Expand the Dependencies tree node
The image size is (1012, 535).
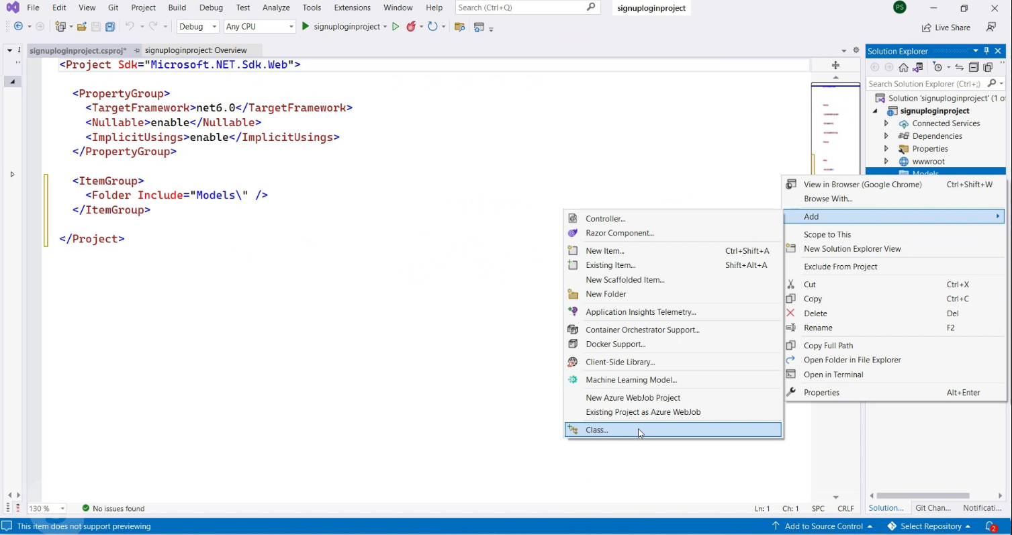coord(886,136)
